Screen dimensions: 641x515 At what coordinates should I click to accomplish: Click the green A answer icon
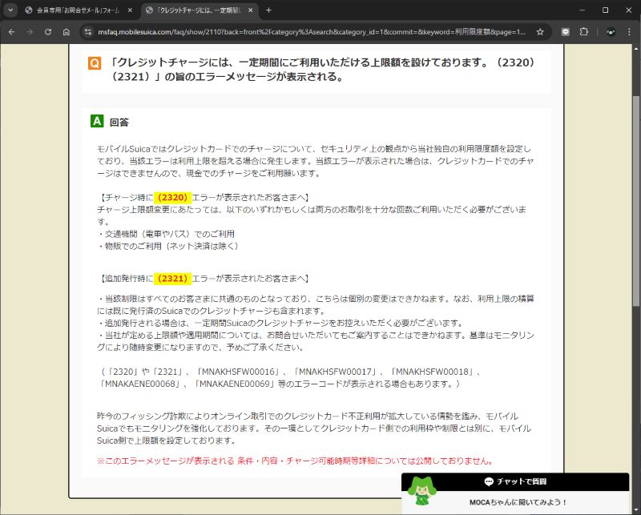point(97,121)
